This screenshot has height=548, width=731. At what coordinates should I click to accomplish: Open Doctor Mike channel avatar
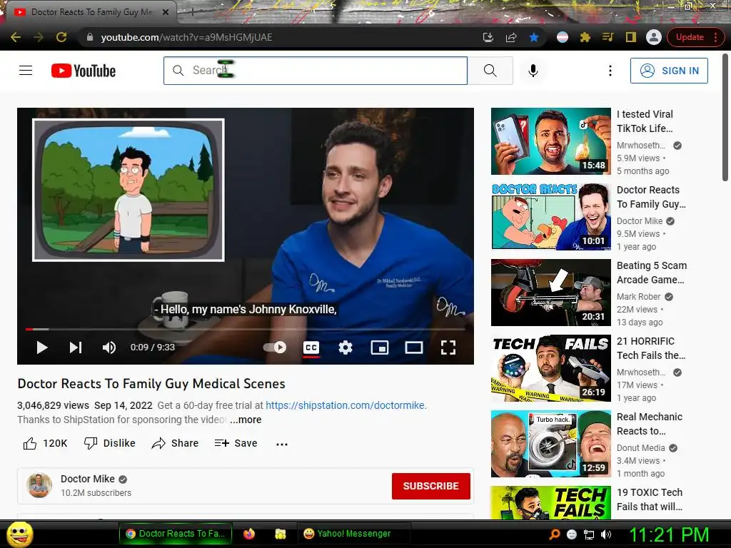pyautogui.click(x=39, y=485)
